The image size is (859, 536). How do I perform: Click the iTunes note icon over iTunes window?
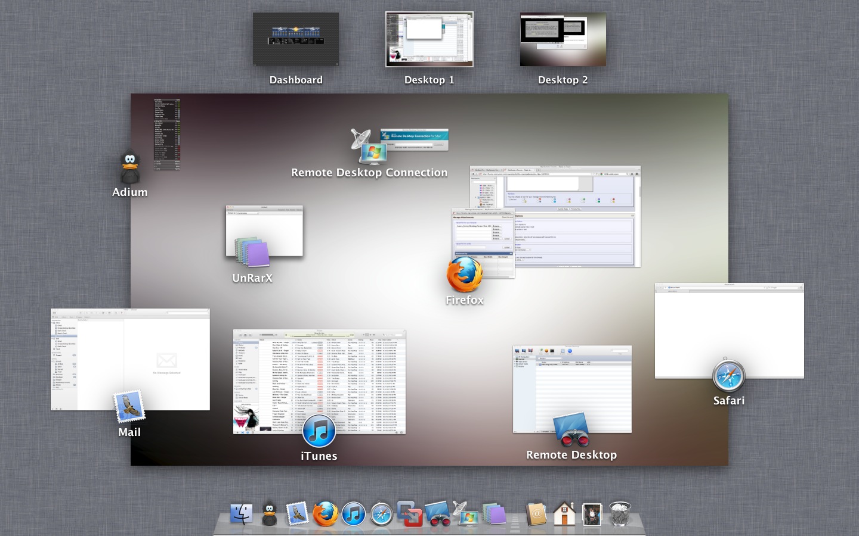(x=319, y=431)
